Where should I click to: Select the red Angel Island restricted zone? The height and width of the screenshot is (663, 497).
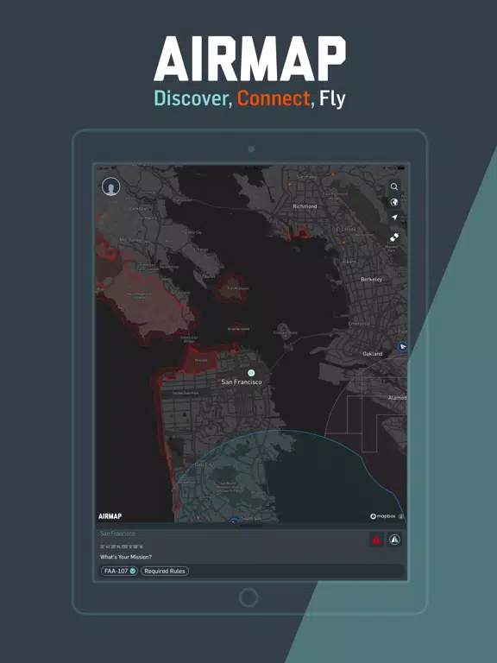pos(230,288)
